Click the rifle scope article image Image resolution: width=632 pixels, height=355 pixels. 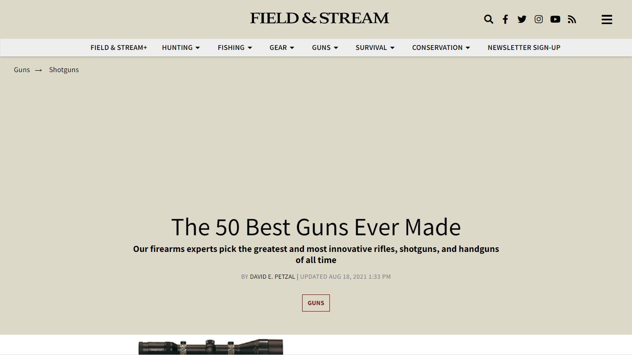pos(211,347)
